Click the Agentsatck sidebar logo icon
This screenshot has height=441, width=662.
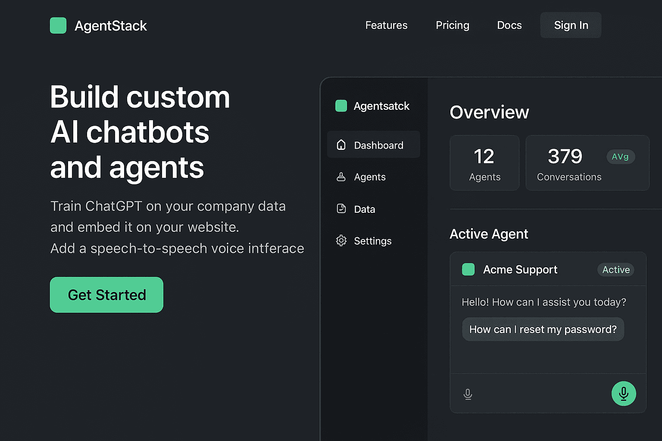tap(341, 106)
